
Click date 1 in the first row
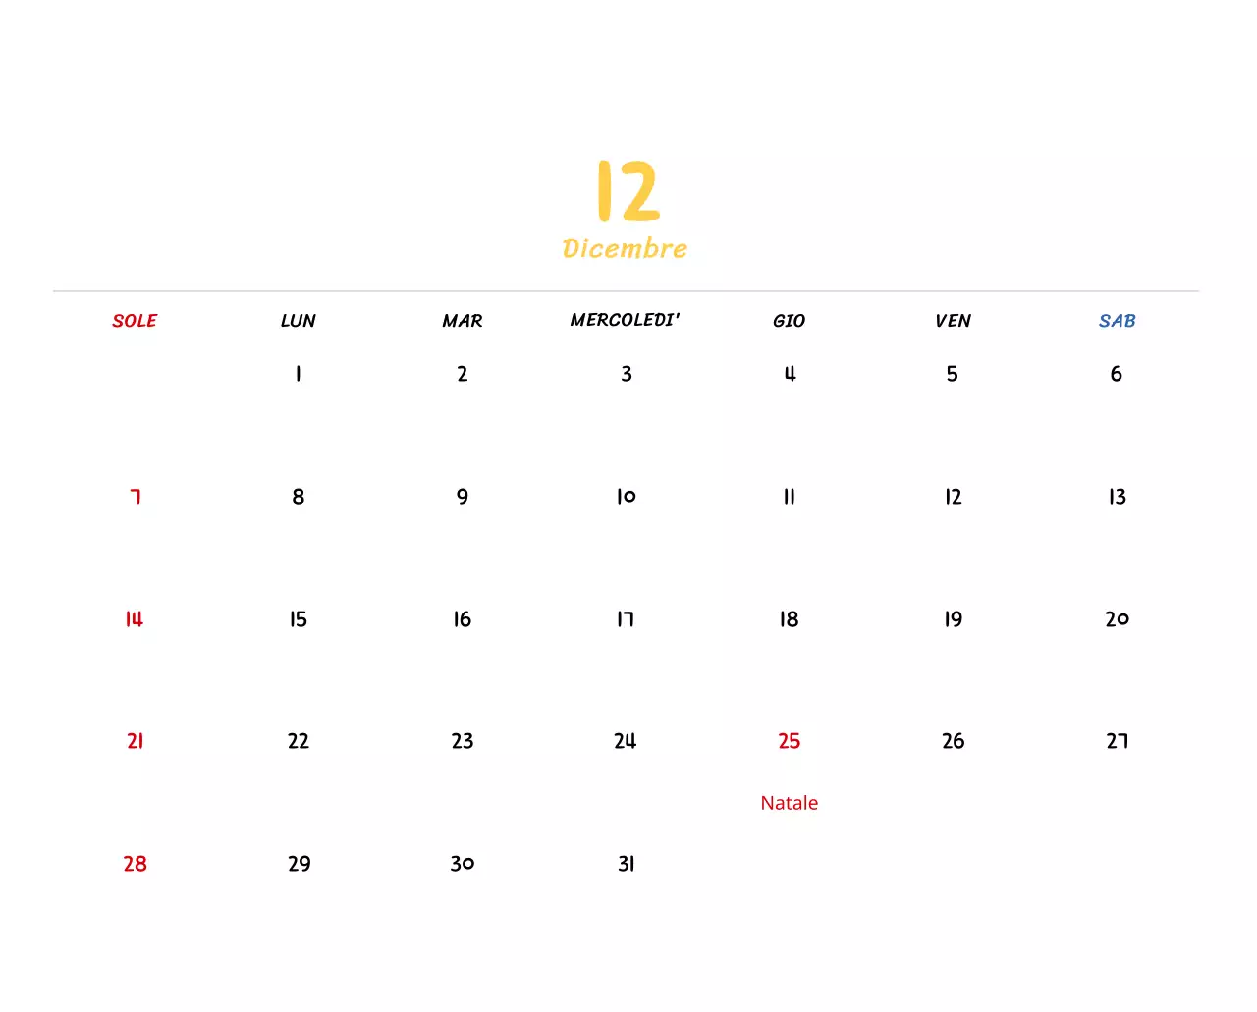298,373
